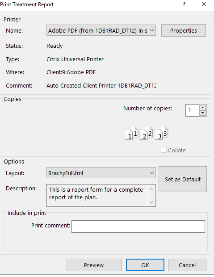Focus the Print comment input field
Screen dimensions: 214x277
pyautogui.click(x=138, y=227)
